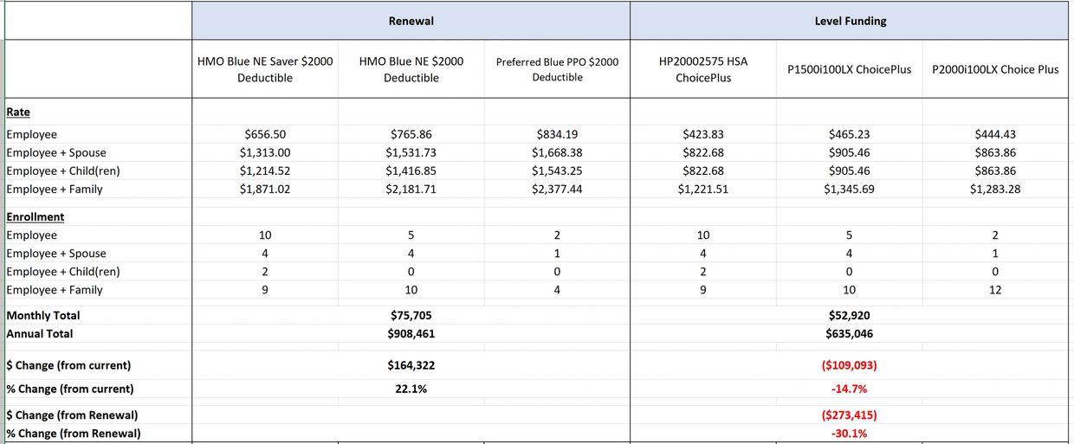1074x444 pixels.
Task: Select the HP20002575 HSA ChoicePlus column header
Action: click(x=703, y=69)
